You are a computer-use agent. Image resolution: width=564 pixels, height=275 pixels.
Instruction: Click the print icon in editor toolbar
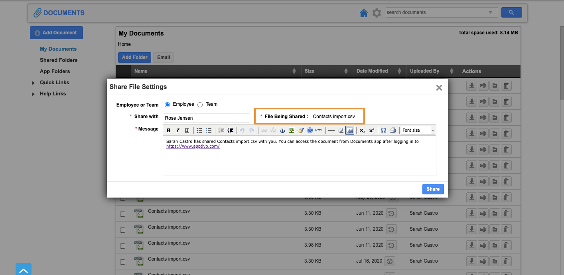point(392,131)
